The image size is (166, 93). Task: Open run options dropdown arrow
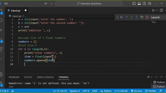(x=157, y=10)
